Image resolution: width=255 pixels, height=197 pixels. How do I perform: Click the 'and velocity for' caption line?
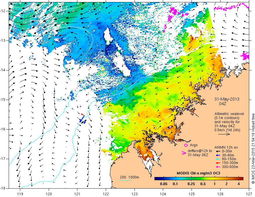[227, 122]
